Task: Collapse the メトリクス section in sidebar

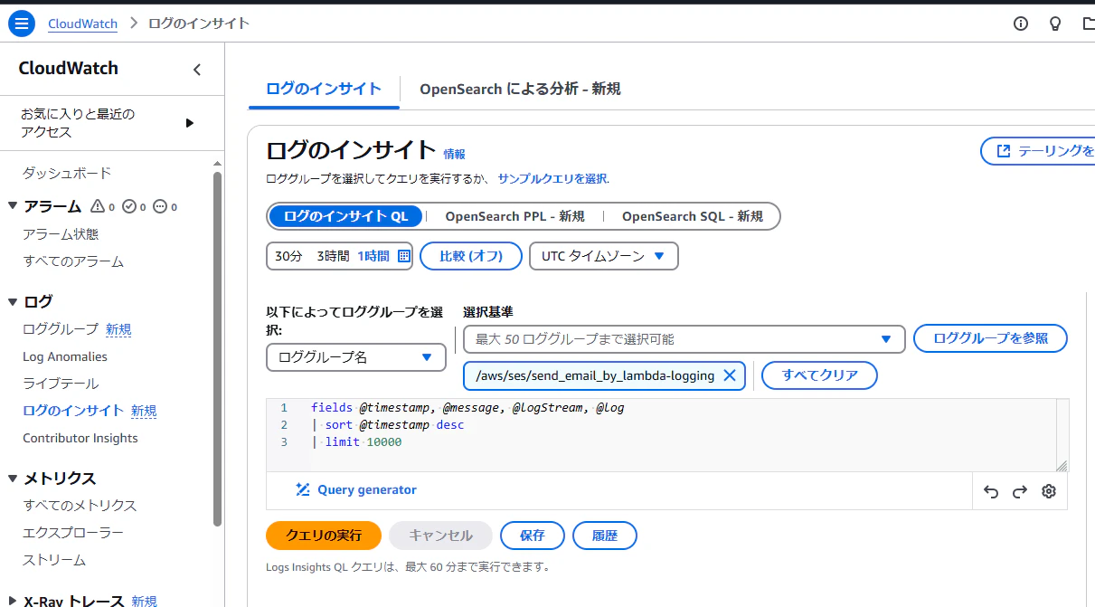Action: click(x=13, y=478)
